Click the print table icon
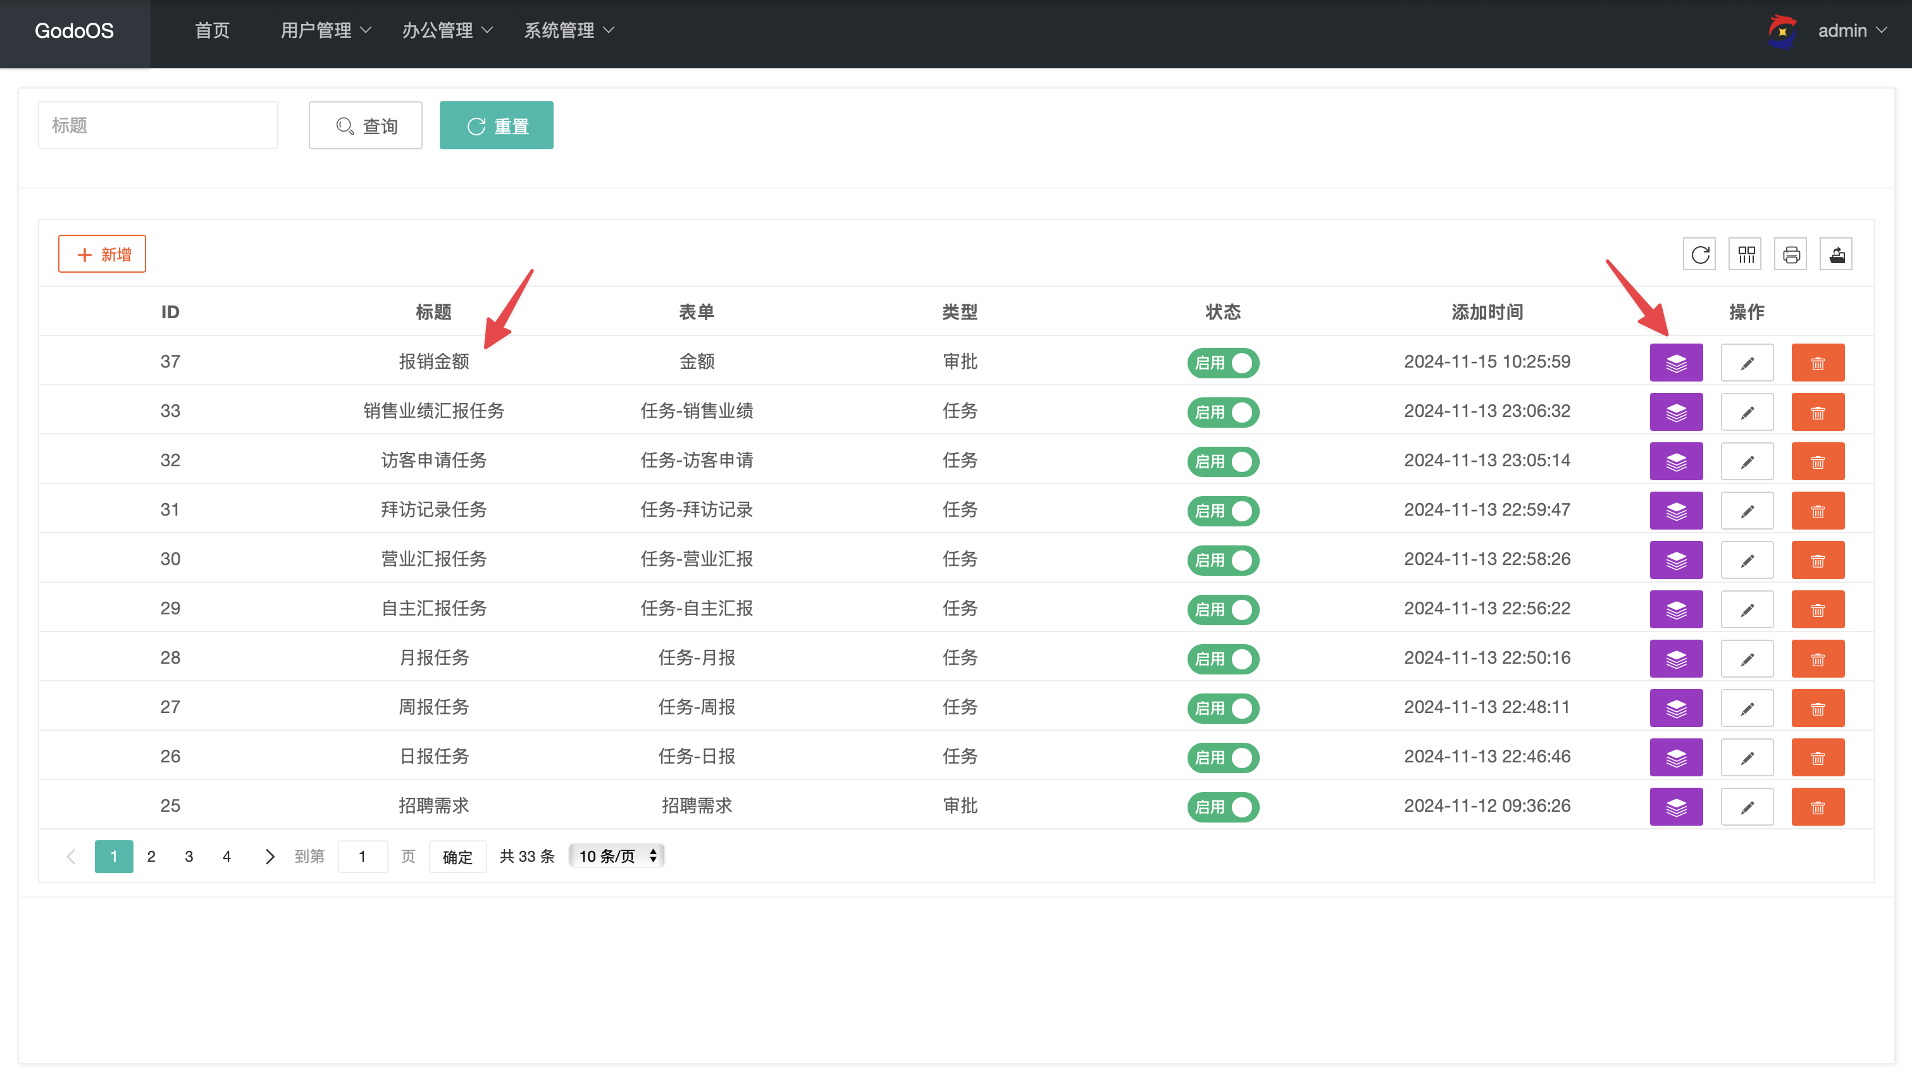Viewport: 1912px width, 1087px height. (x=1791, y=254)
